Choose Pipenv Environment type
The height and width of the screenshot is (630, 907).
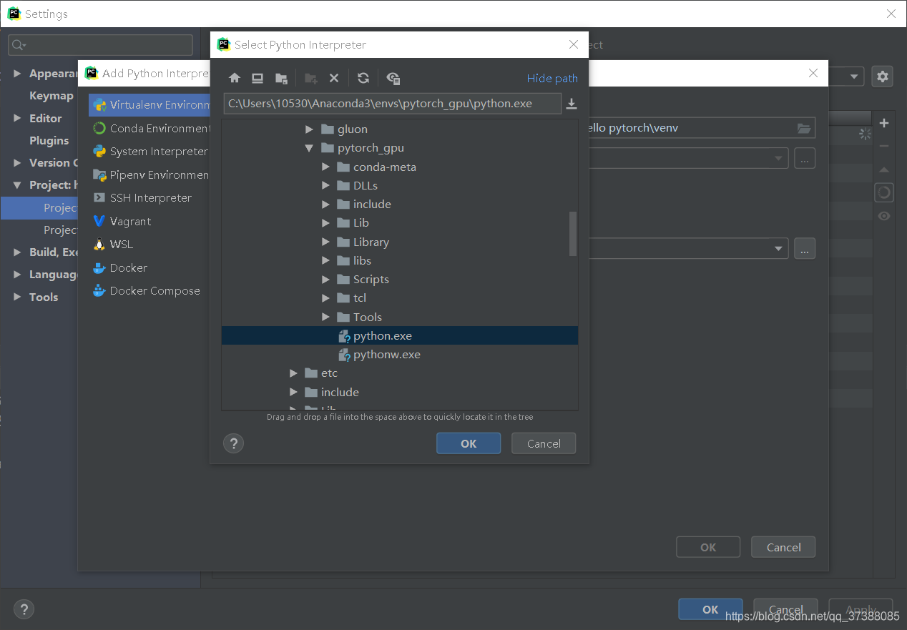pos(149,175)
